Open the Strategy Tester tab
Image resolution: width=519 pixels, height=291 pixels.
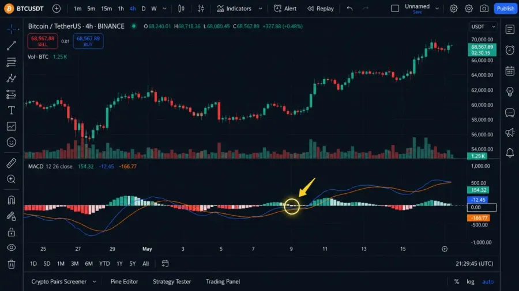[172, 282]
